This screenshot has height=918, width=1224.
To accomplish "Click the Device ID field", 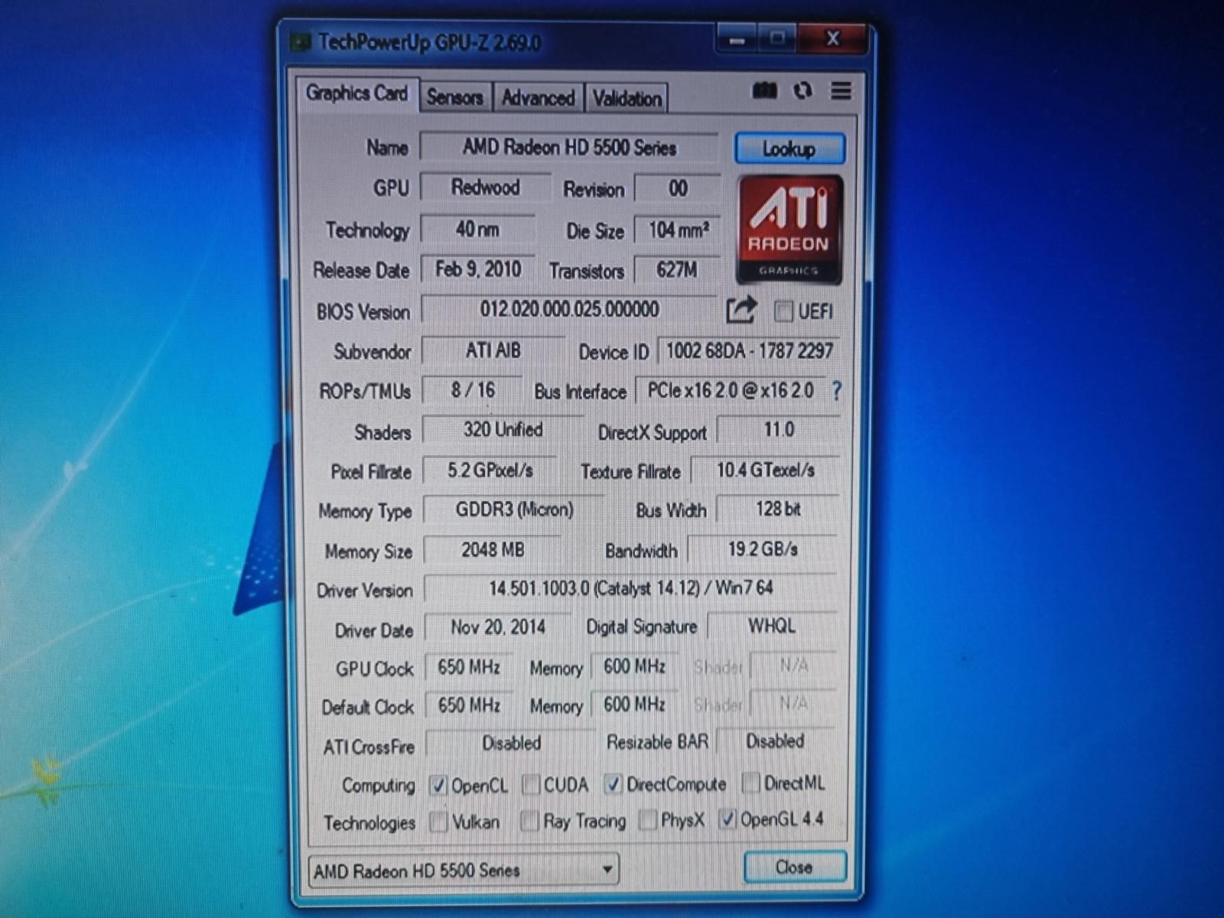I will (749, 351).
